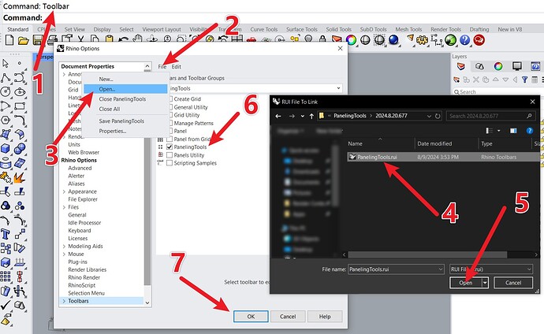Toggle the Manage Patterns toolbar checkbox

click(x=170, y=123)
